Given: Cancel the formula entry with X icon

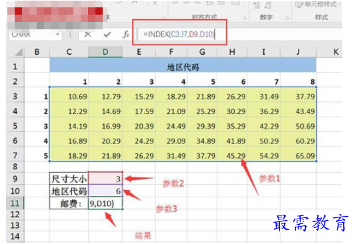Looking at the screenshot, I should click(x=87, y=35).
